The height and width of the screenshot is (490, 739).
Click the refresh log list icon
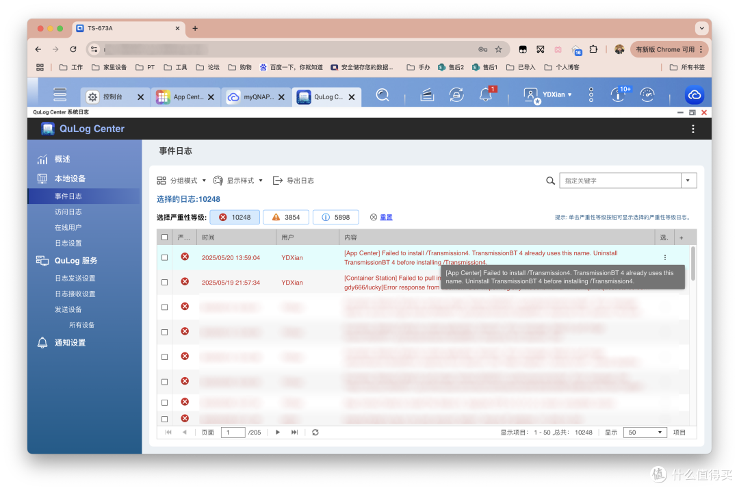(x=315, y=432)
